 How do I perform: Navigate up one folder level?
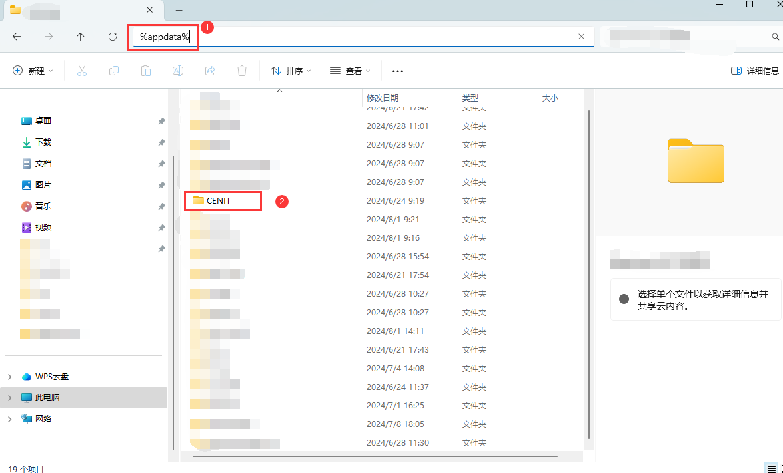coord(80,37)
